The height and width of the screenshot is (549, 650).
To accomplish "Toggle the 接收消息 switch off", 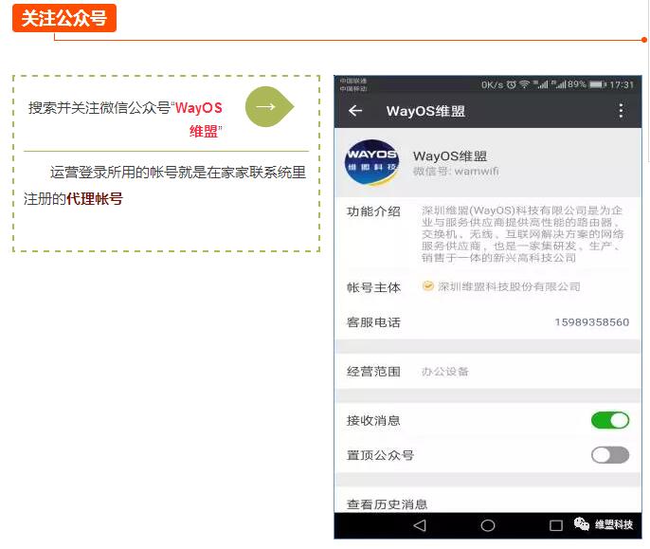I will coord(610,420).
